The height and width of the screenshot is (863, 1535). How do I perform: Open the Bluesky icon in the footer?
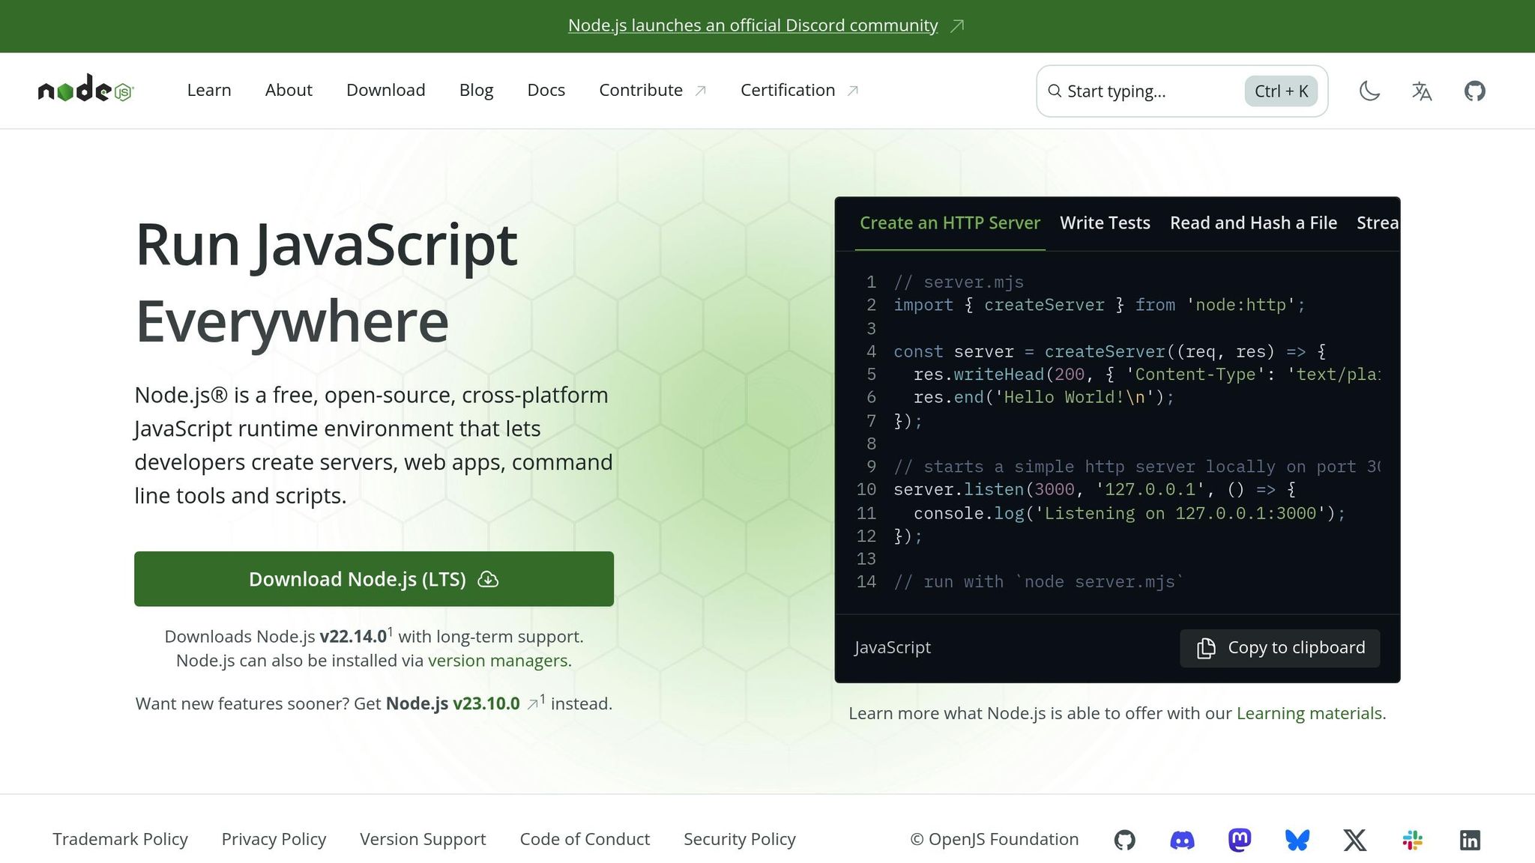1297,839
